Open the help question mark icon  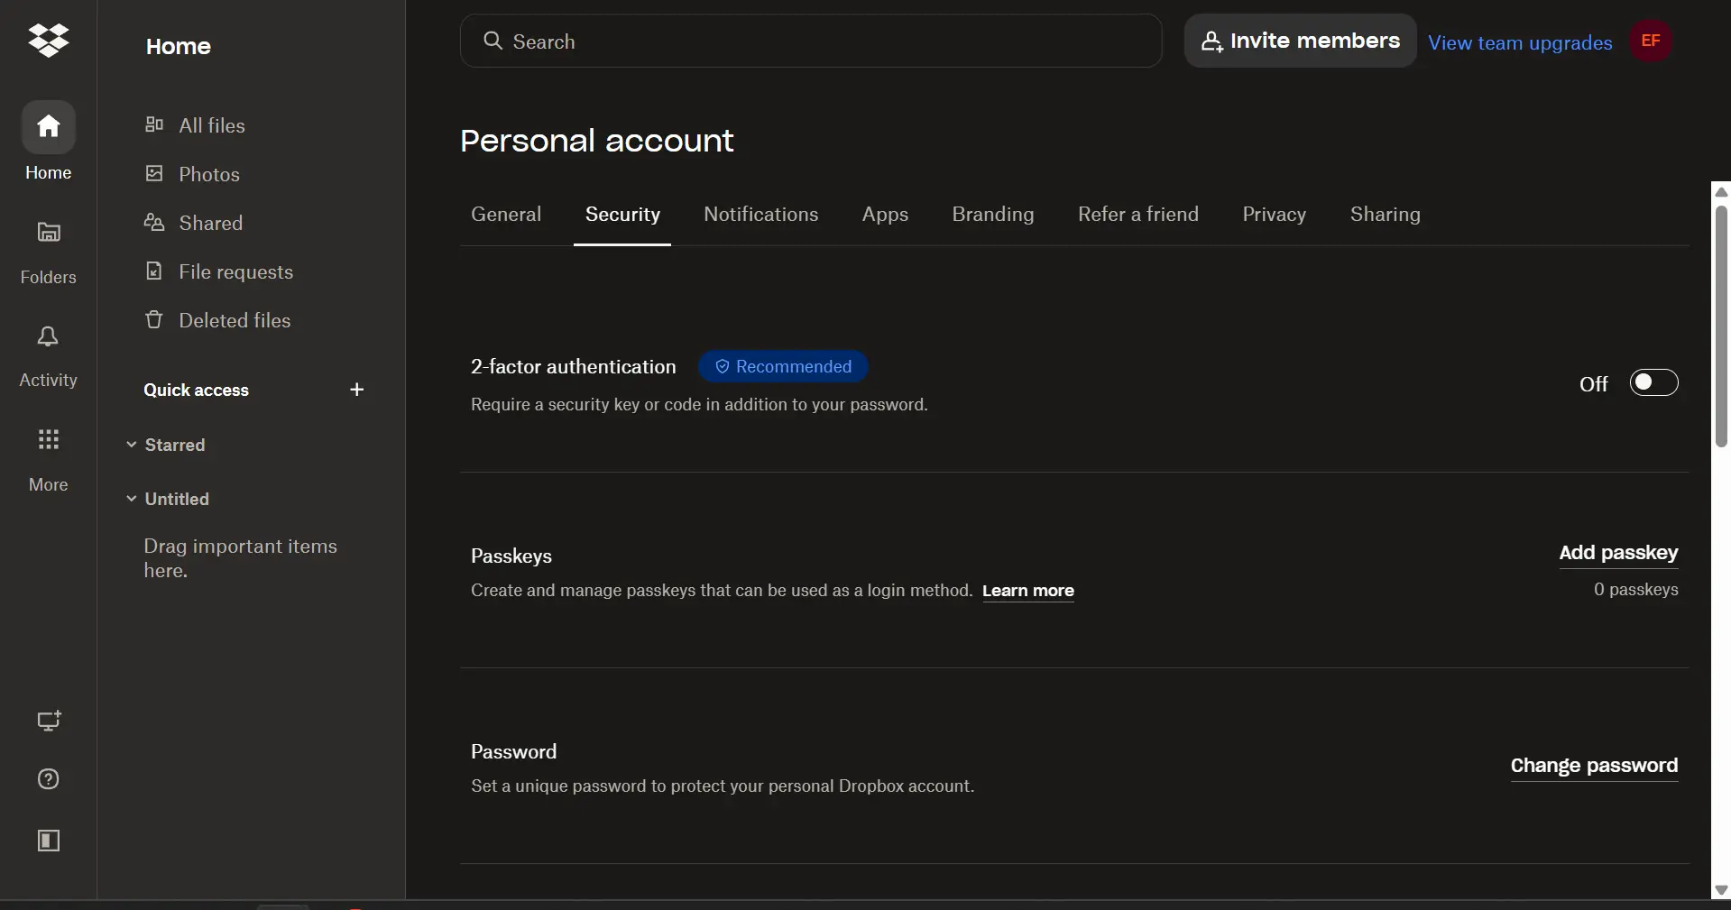coord(49,779)
